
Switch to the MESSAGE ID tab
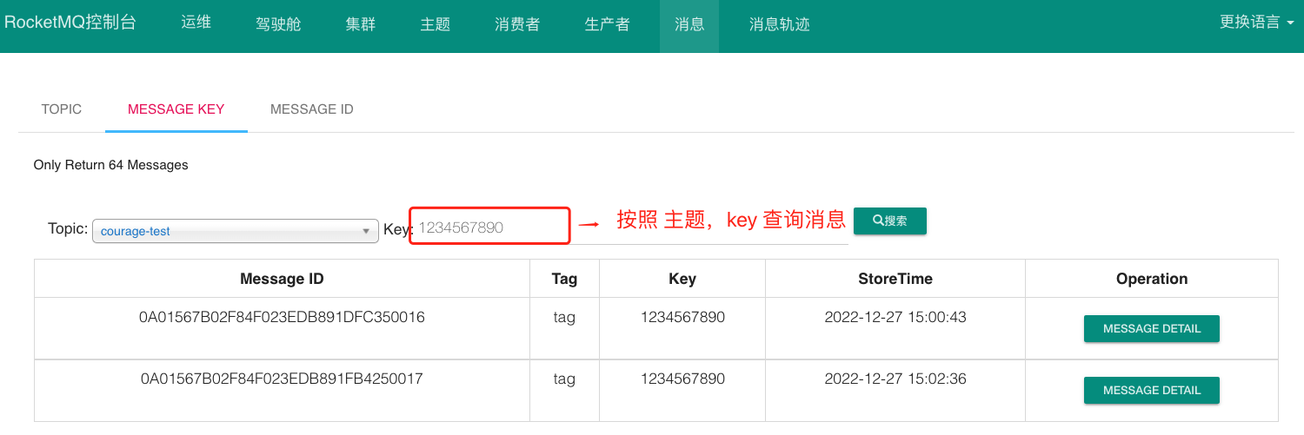[x=311, y=109]
